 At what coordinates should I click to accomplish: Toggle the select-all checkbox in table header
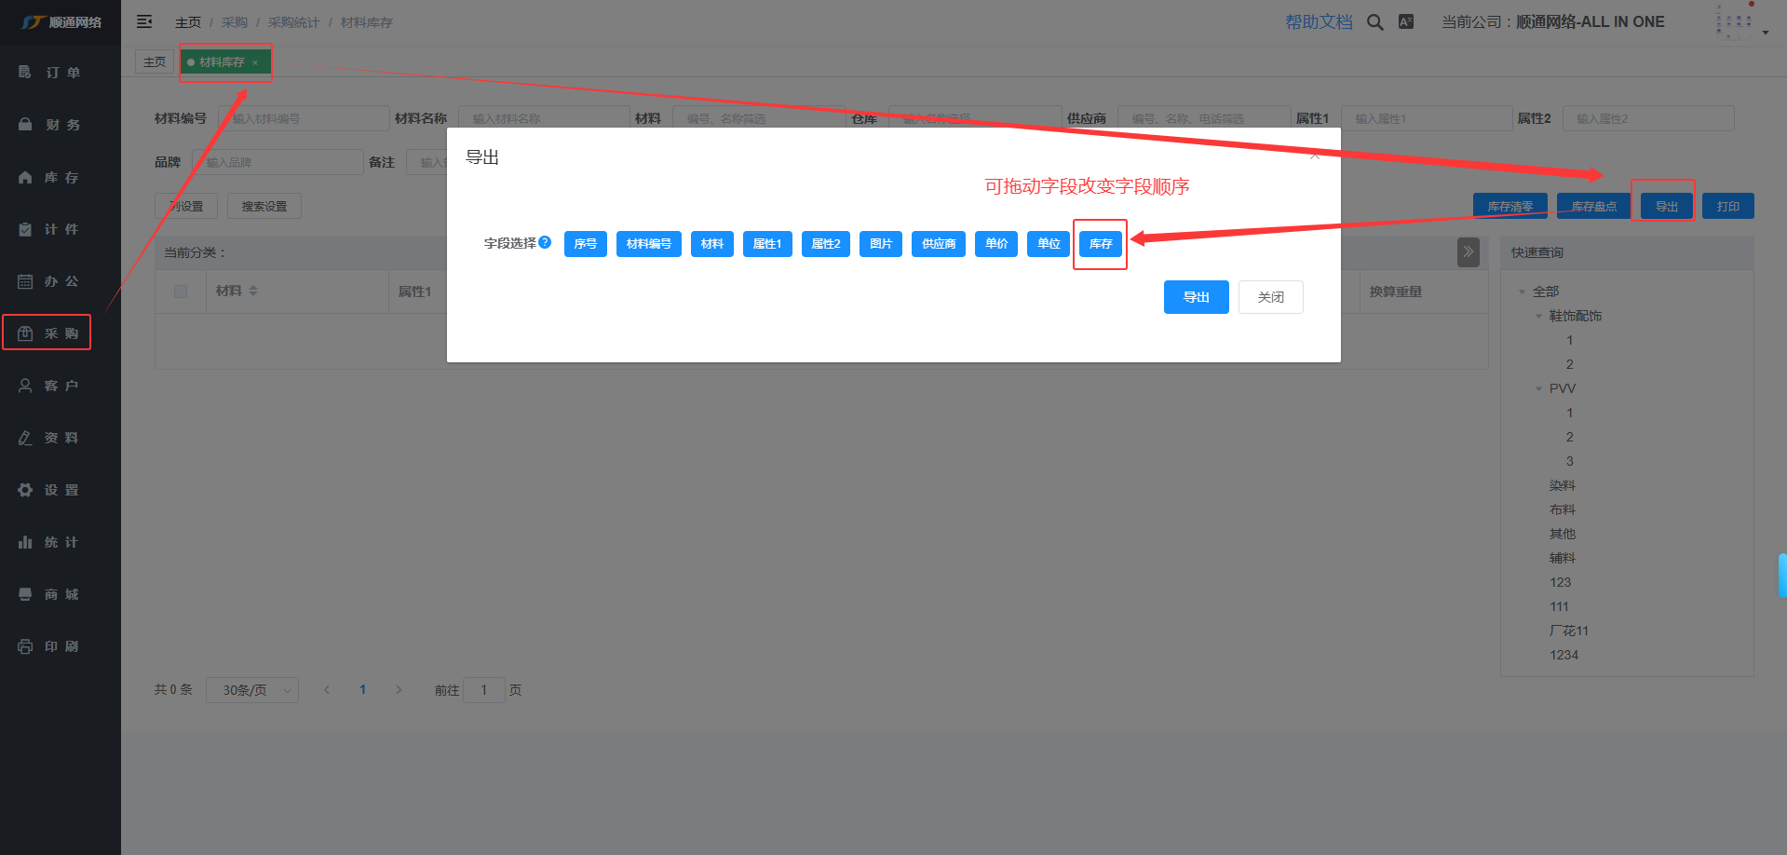click(181, 292)
